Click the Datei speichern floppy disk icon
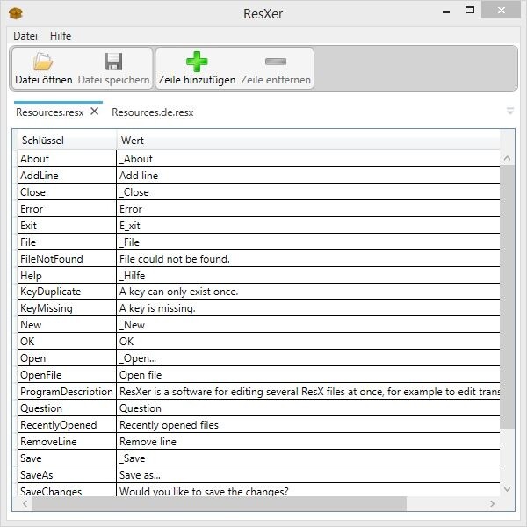Viewport: 527px width, 527px height. (x=113, y=61)
